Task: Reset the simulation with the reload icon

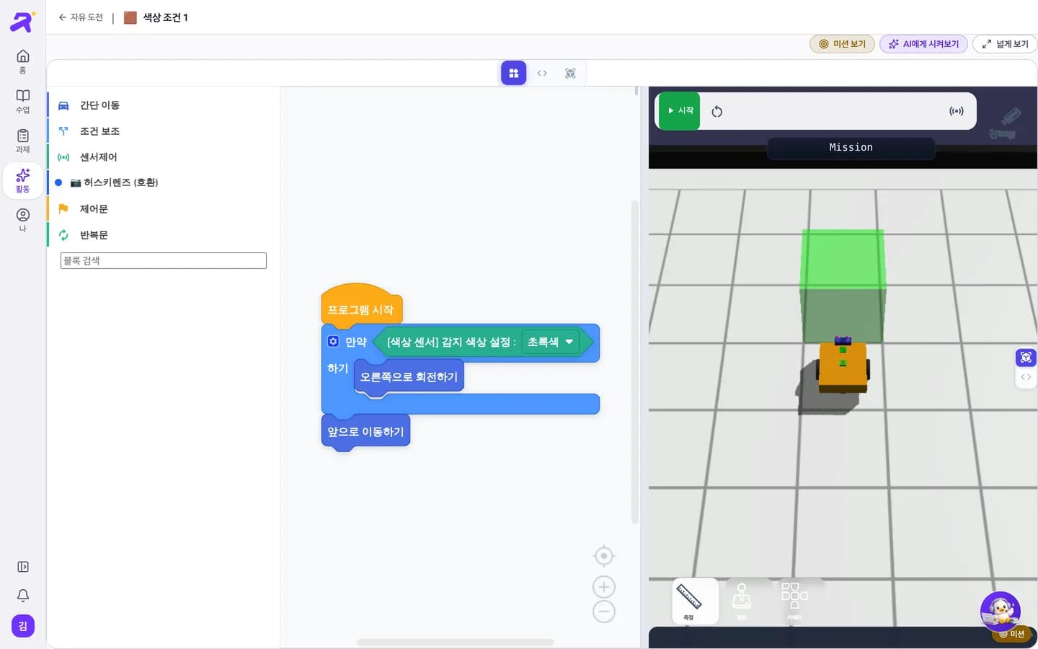Action: [717, 111]
